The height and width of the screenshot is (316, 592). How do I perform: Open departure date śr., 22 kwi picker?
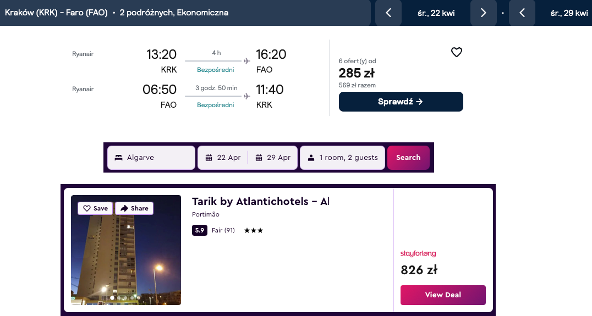pyautogui.click(x=436, y=13)
